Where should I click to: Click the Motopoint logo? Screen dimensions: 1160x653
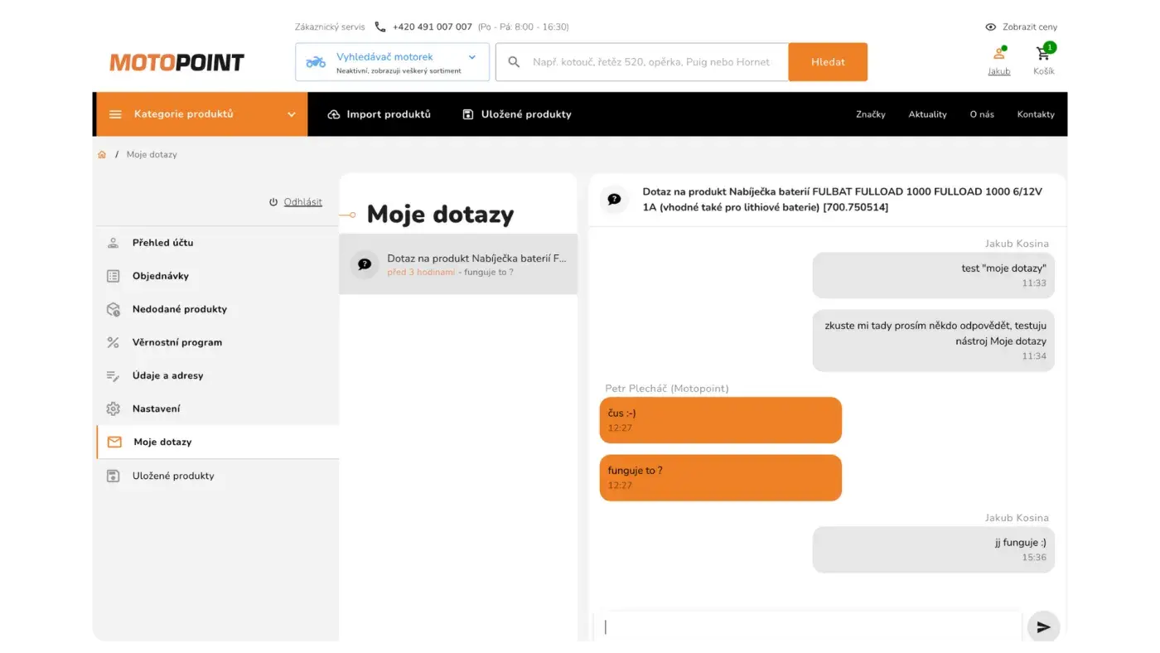pos(176,62)
